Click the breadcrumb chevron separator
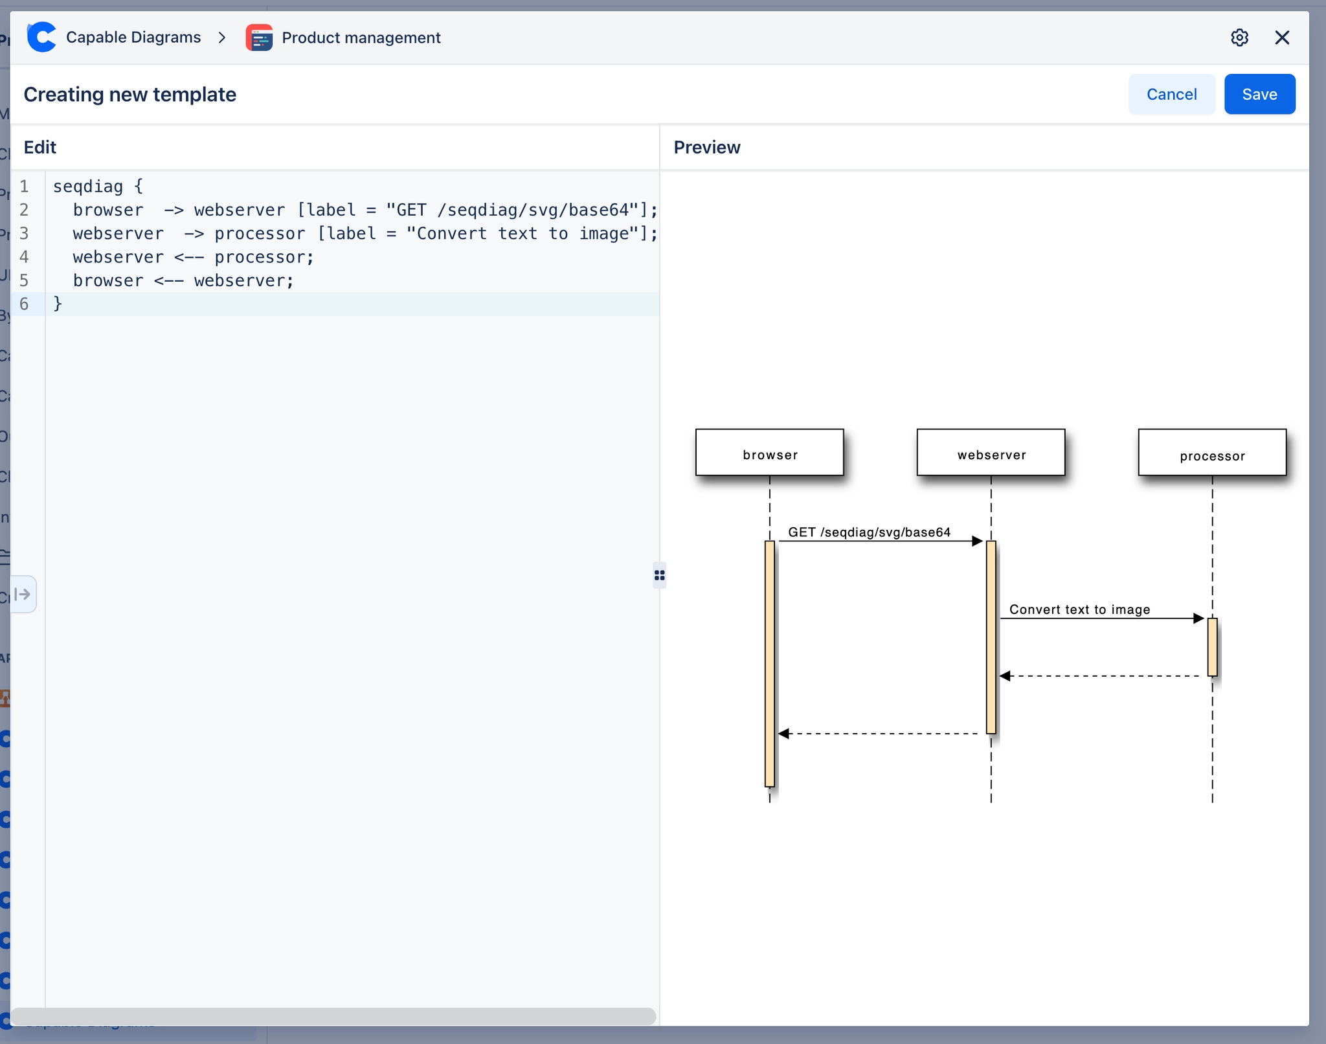This screenshot has width=1326, height=1044. (x=222, y=38)
